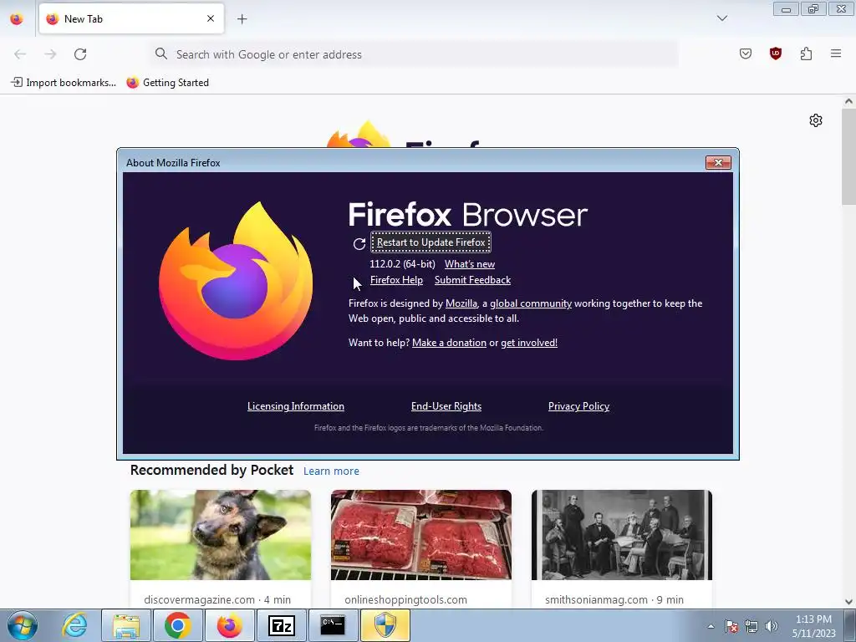Follow the global community link
This screenshot has width=856, height=642.
click(531, 303)
